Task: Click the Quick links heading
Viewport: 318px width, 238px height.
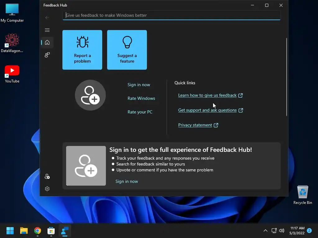Action: [185, 83]
